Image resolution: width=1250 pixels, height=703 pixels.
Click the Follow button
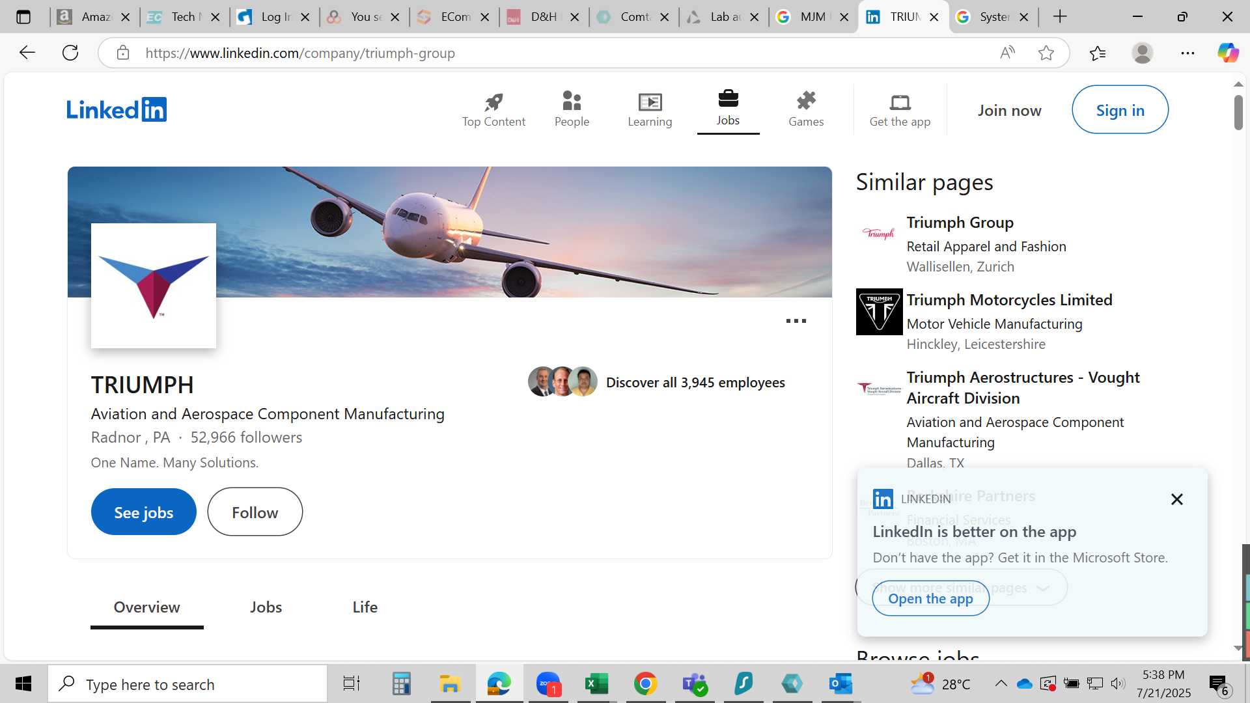(255, 512)
